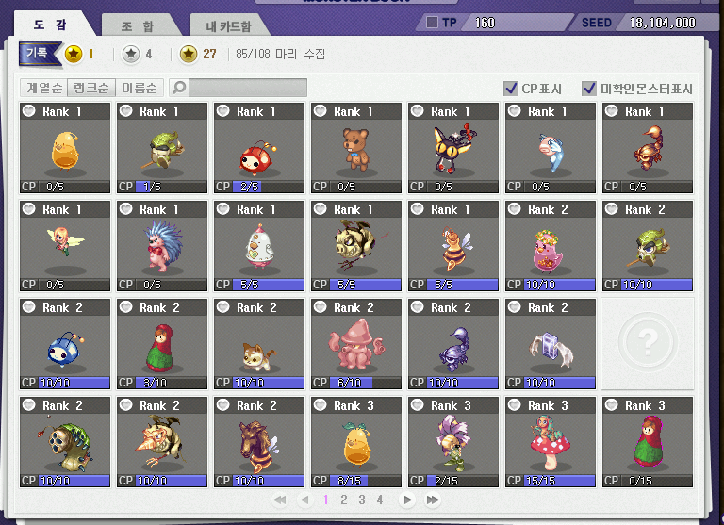Select the white egg doll monster 5/5
Image resolution: width=724 pixels, height=525 pixels.
259,246
